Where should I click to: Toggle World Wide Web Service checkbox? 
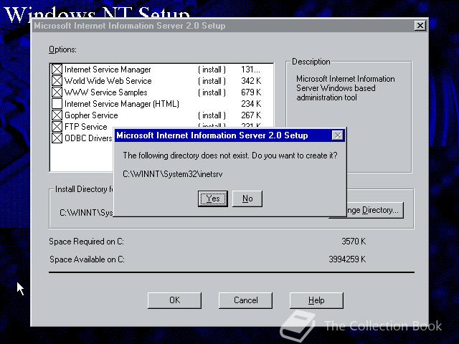(x=57, y=81)
